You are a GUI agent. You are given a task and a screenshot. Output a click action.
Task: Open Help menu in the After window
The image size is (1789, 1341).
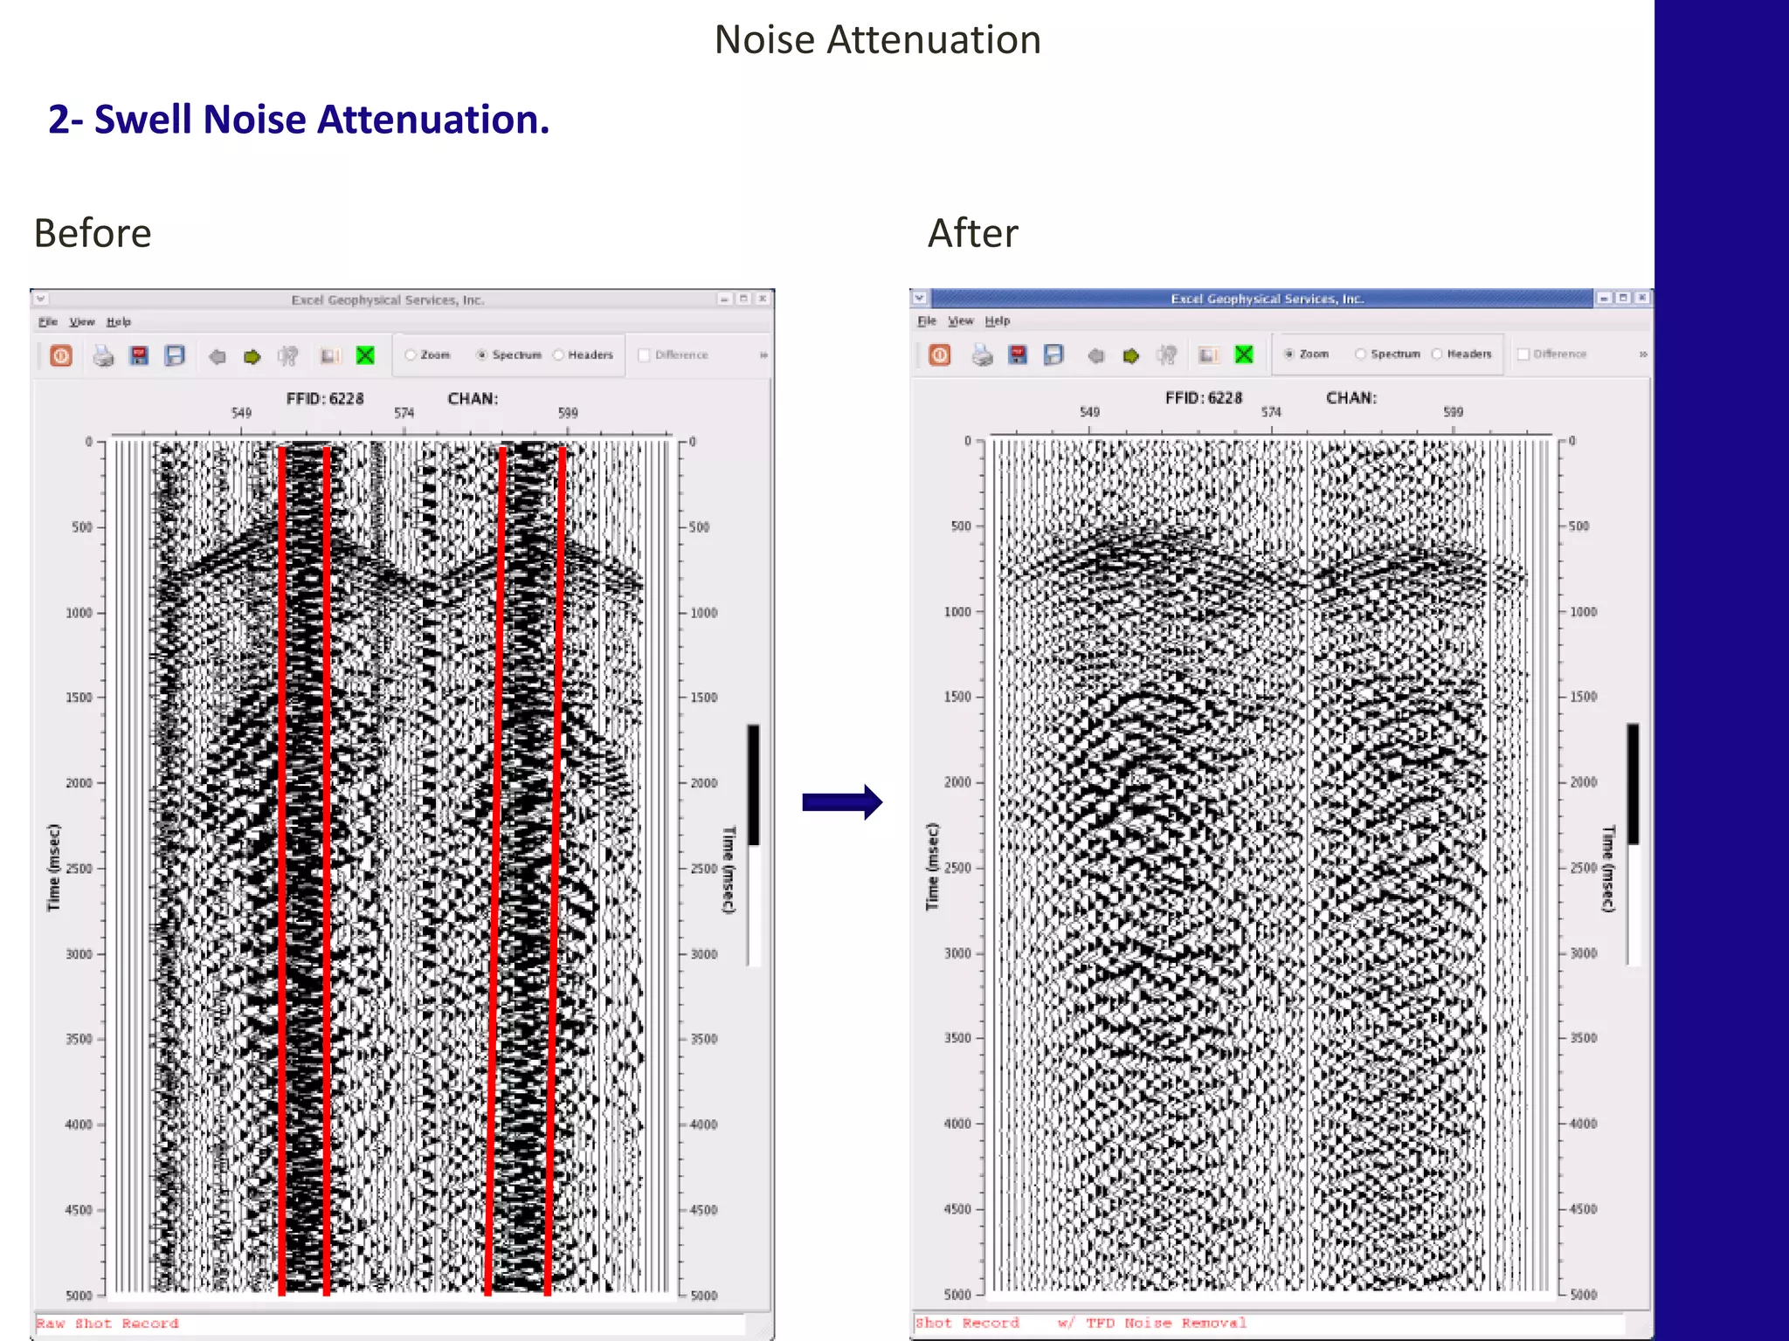998,321
